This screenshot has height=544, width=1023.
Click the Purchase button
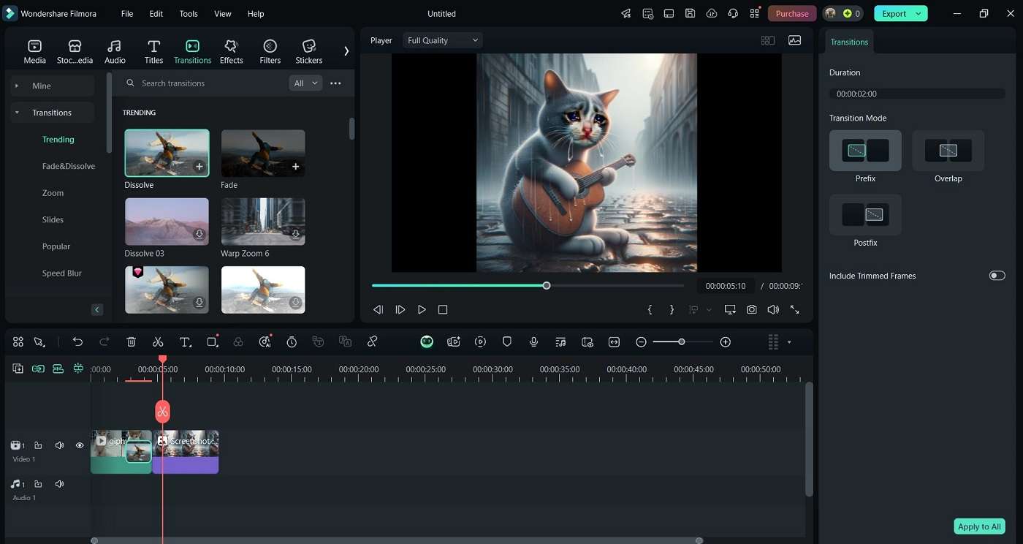(791, 14)
